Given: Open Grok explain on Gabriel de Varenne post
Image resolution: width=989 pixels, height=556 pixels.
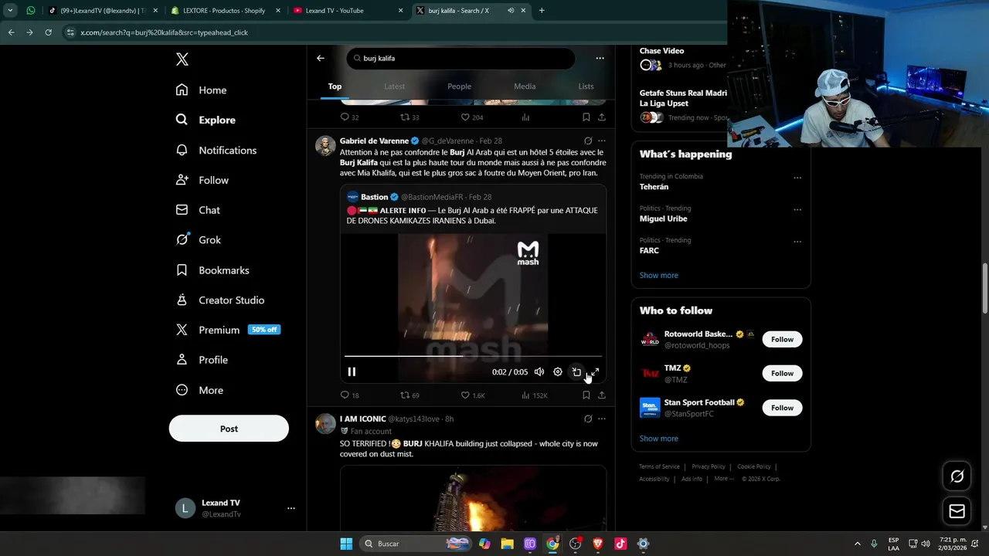Looking at the screenshot, I should tap(588, 141).
